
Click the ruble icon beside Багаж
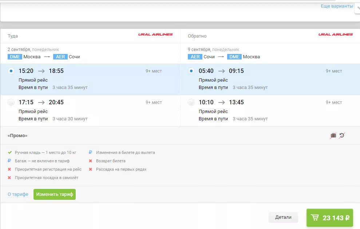pyautogui.click(x=10, y=161)
